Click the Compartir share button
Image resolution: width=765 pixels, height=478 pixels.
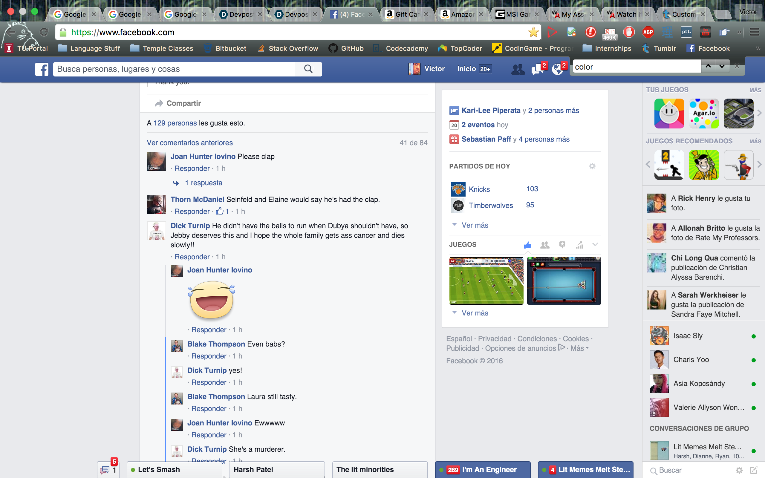click(x=178, y=103)
